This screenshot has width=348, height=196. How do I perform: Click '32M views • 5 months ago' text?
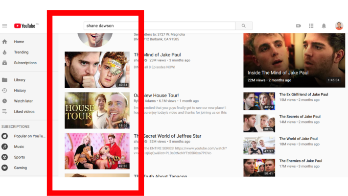pyautogui.click(x=170, y=142)
